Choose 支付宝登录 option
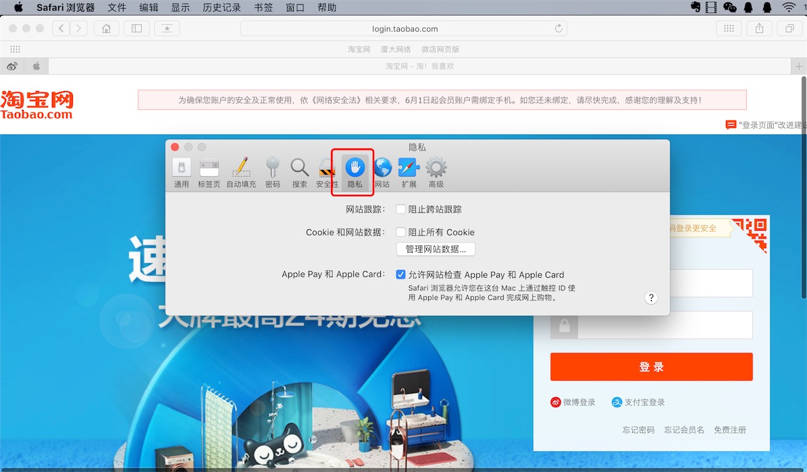Screen dimensions: 807x472 [638, 402]
